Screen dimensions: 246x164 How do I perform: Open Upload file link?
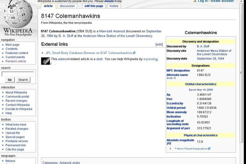pos(13,133)
